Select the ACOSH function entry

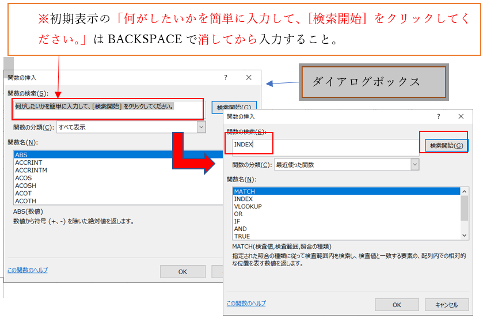point(26,185)
